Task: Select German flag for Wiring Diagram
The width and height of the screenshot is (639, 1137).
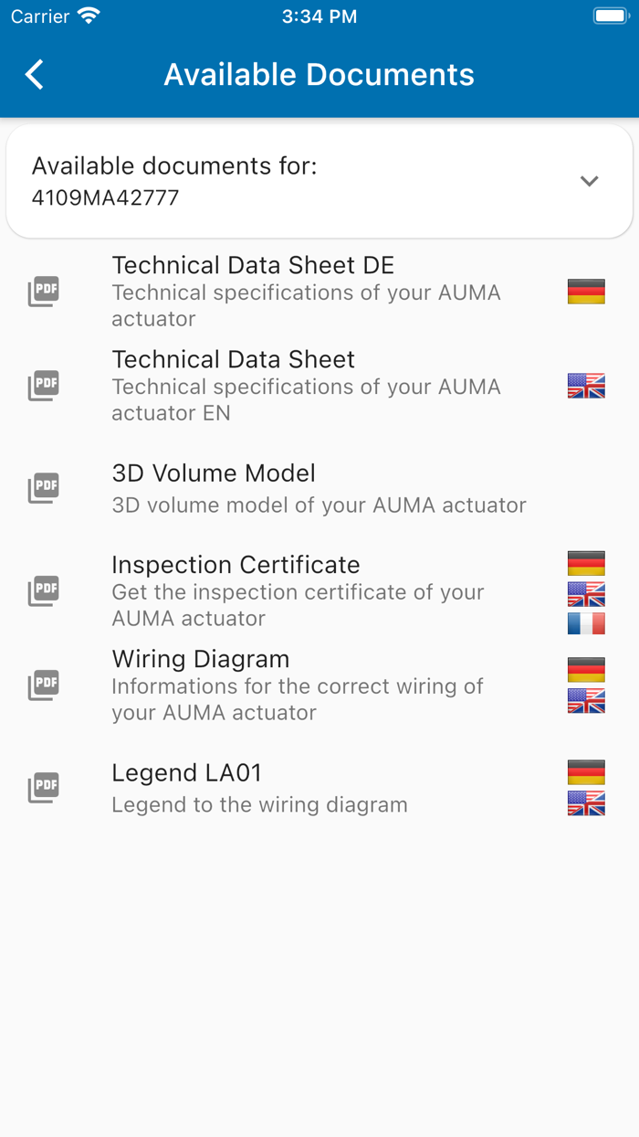Action: tap(585, 669)
